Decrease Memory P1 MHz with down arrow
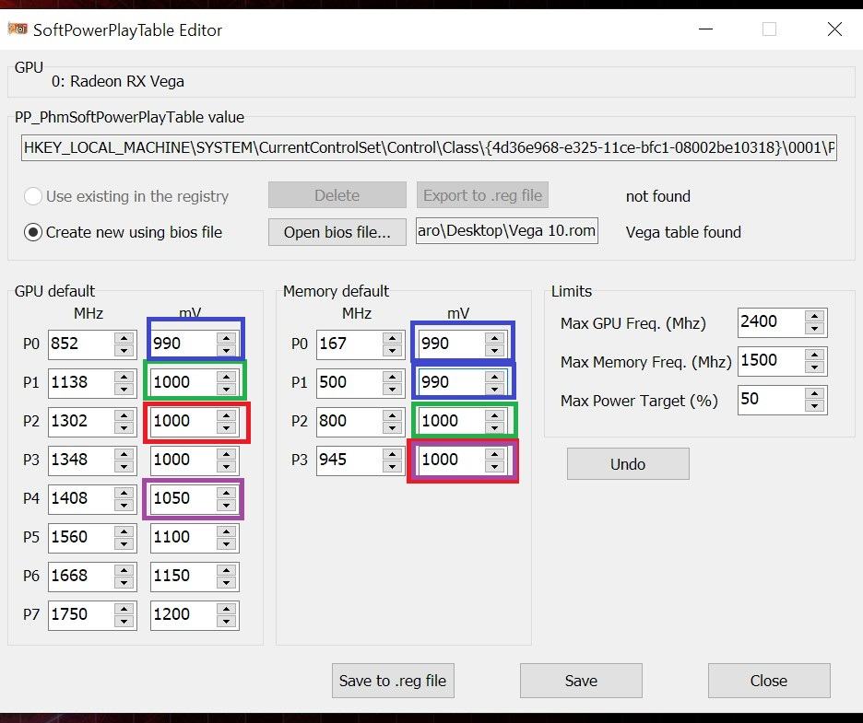 click(393, 390)
